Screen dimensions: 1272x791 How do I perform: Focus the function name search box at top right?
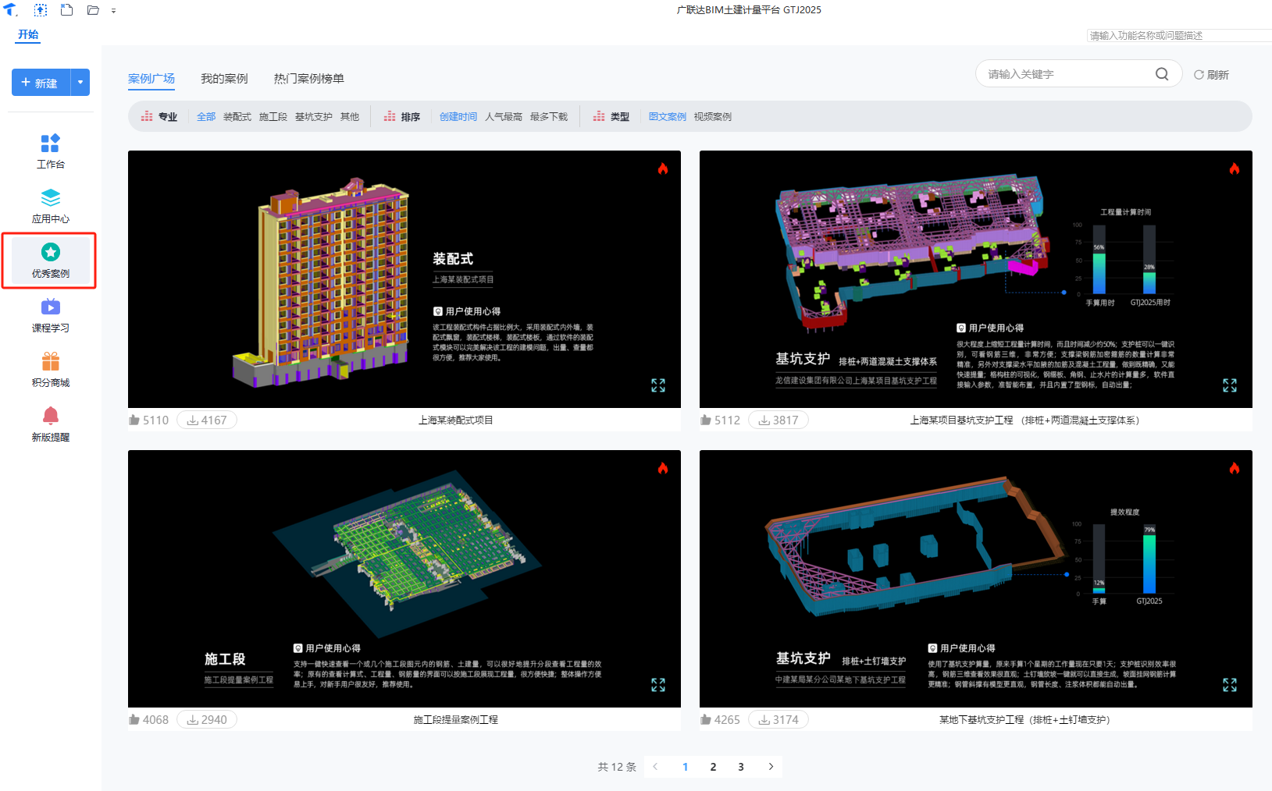(1179, 35)
